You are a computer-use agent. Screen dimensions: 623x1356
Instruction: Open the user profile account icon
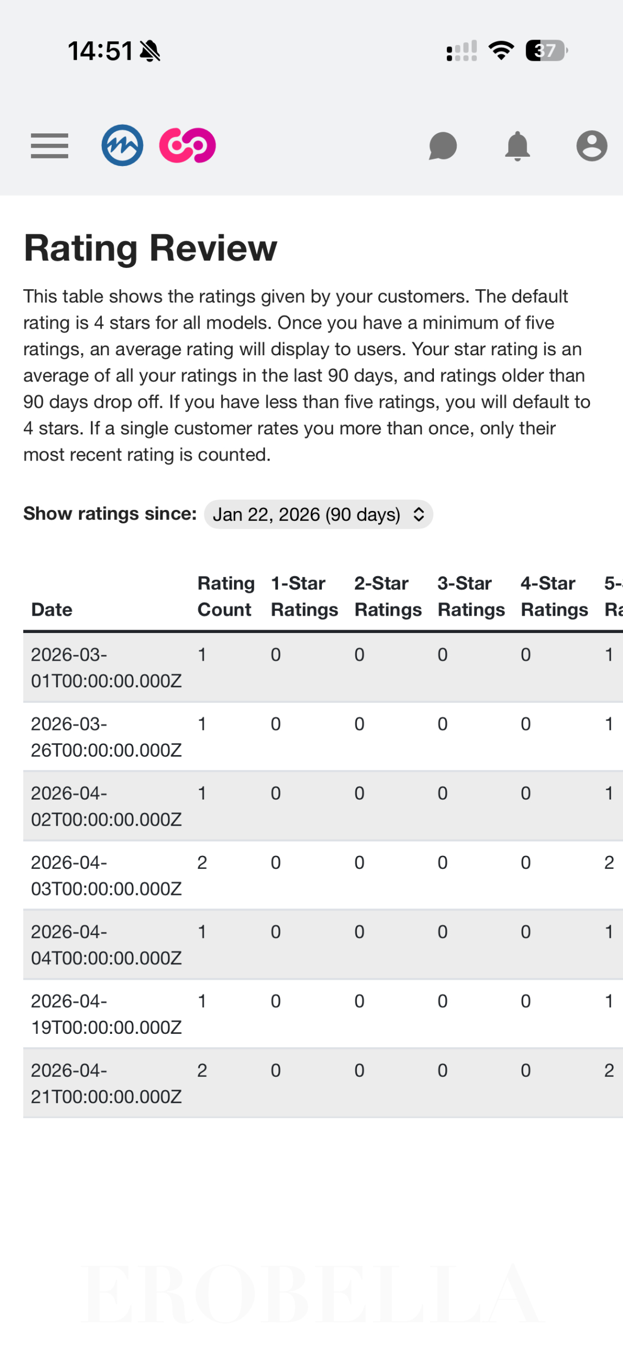(592, 146)
